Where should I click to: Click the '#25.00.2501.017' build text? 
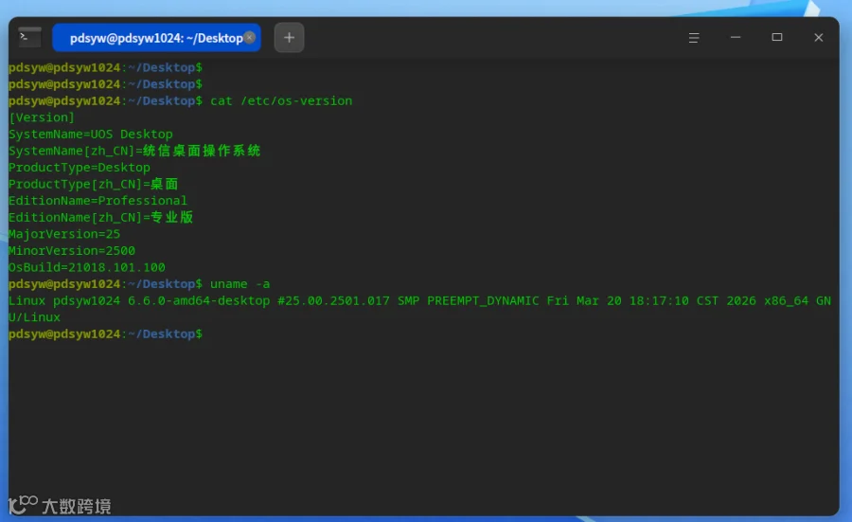[x=333, y=300]
